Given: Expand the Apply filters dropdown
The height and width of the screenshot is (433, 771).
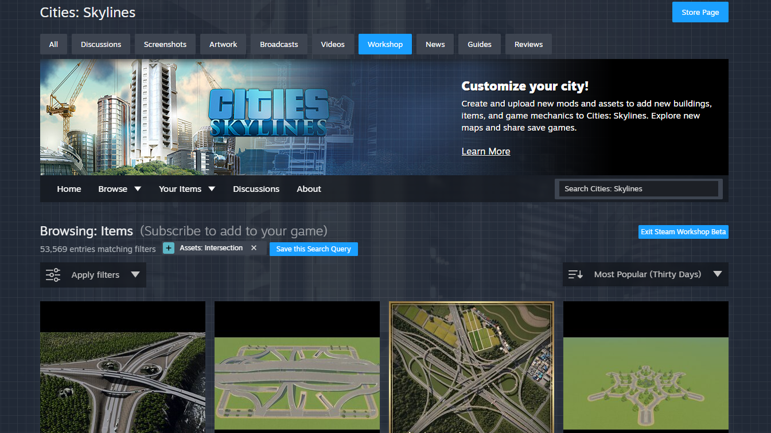Looking at the screenshot, I should [x=135, y=274].
